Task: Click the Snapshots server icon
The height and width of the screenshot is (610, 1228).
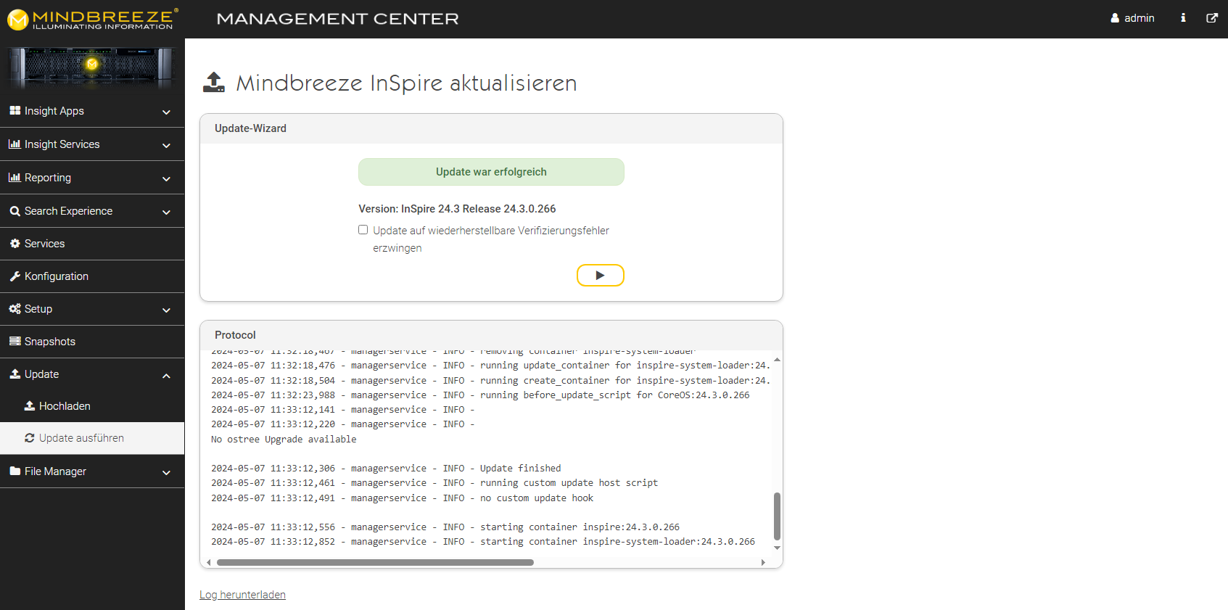Action: (15, 341)
